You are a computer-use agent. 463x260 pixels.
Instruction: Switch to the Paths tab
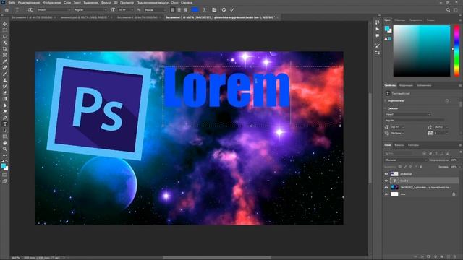[413, 145]
